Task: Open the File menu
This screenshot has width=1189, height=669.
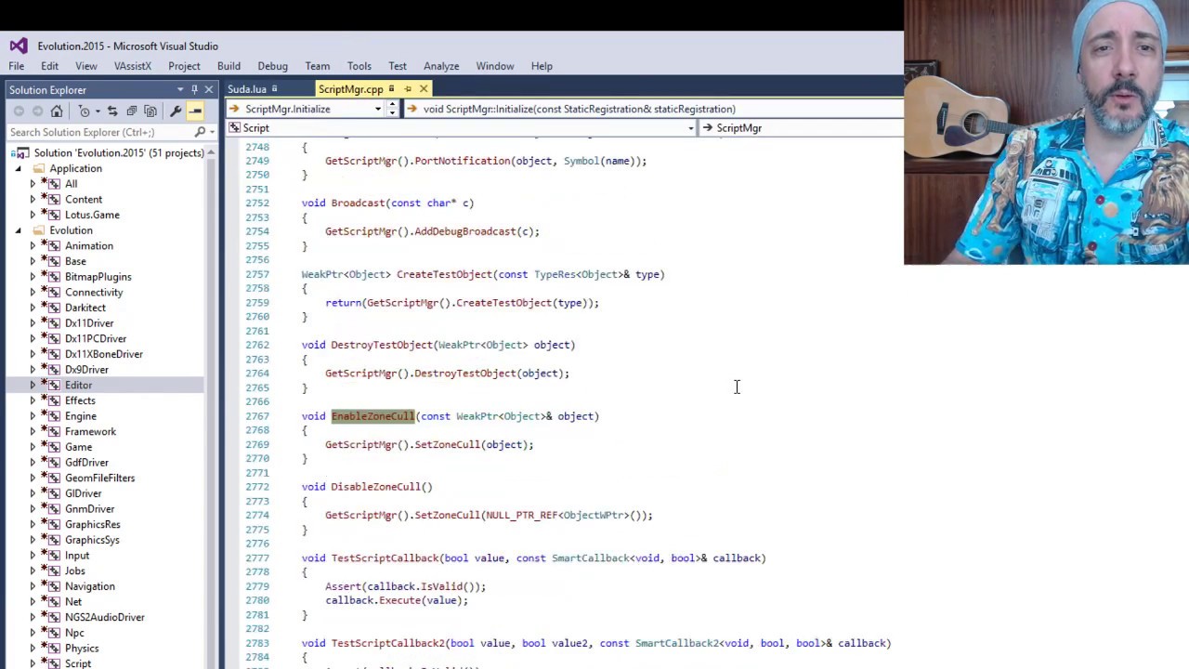Action: click(17, 66)
